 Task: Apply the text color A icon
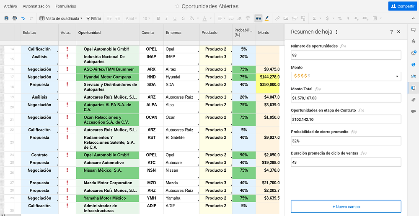pyautogui.click(x=204, y=18)
